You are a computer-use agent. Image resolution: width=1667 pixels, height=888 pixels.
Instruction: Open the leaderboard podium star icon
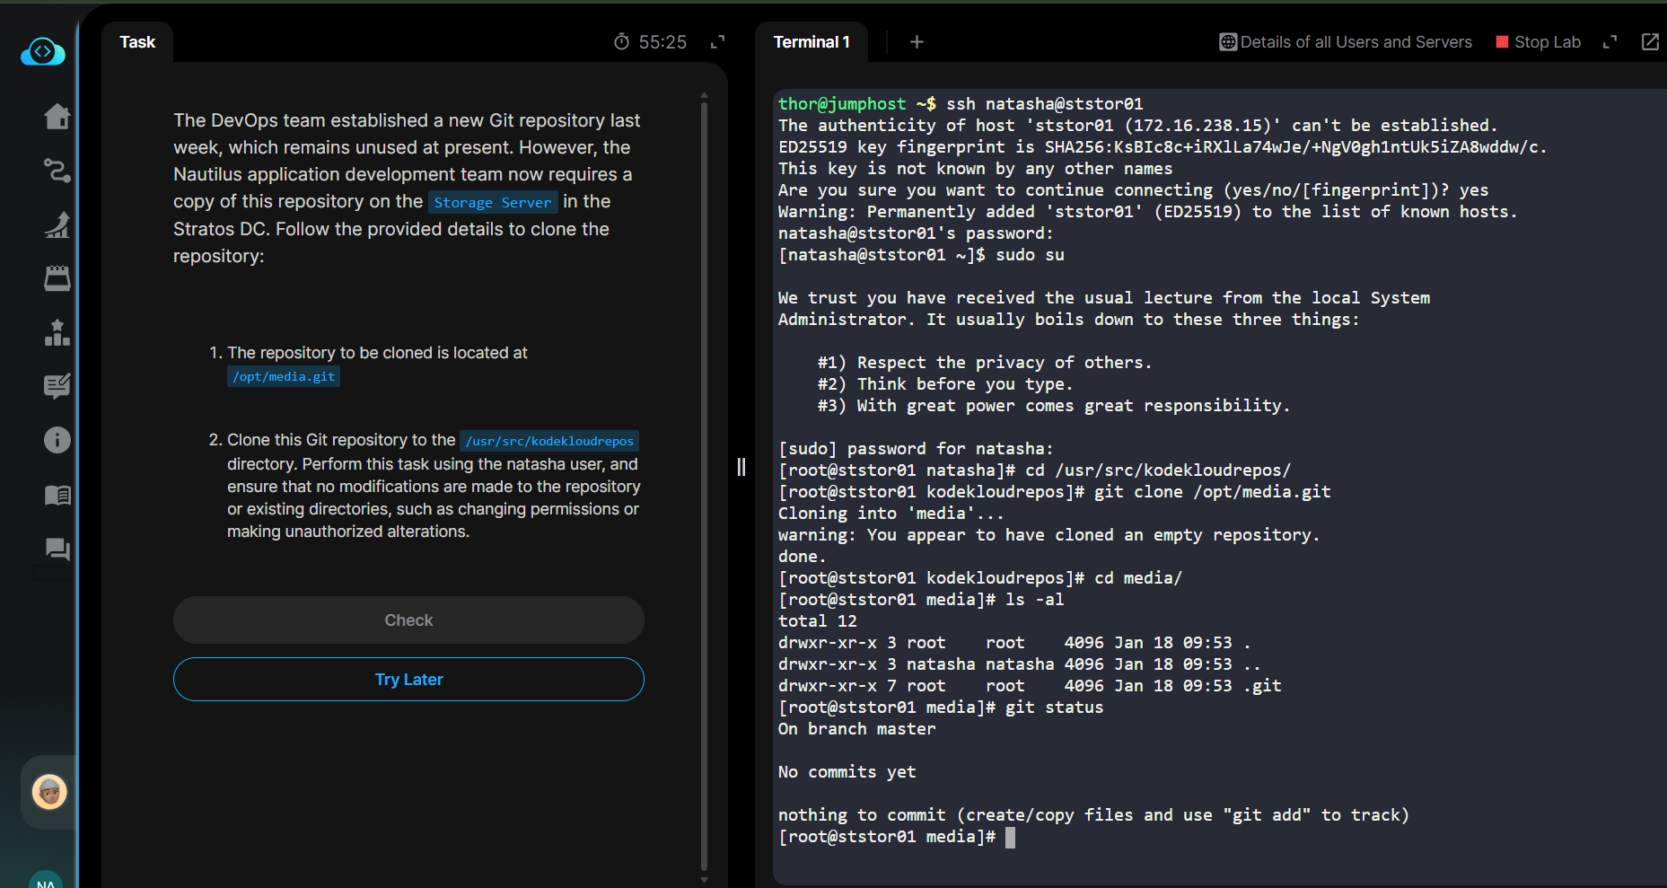click(57, 332)
